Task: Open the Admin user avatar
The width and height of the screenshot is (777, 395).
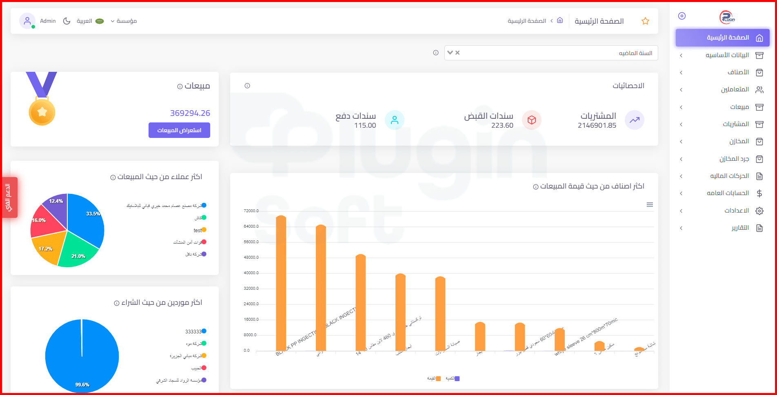Action: (x=27, y=21)
